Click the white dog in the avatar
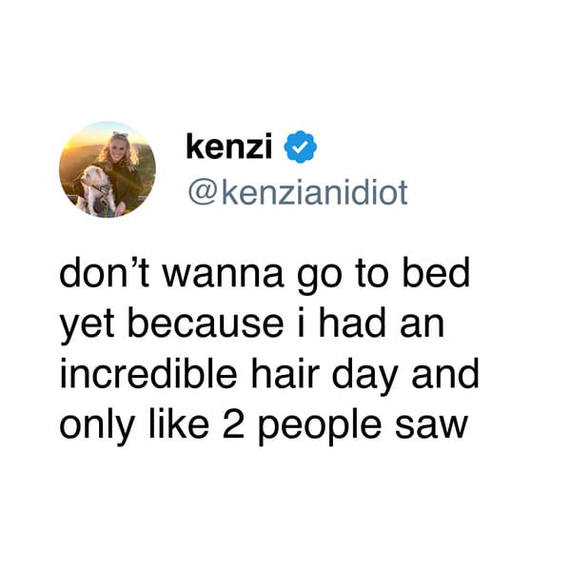Image resolution: width=570 pixels, height=570 pixels. click(x=94, y=190)
